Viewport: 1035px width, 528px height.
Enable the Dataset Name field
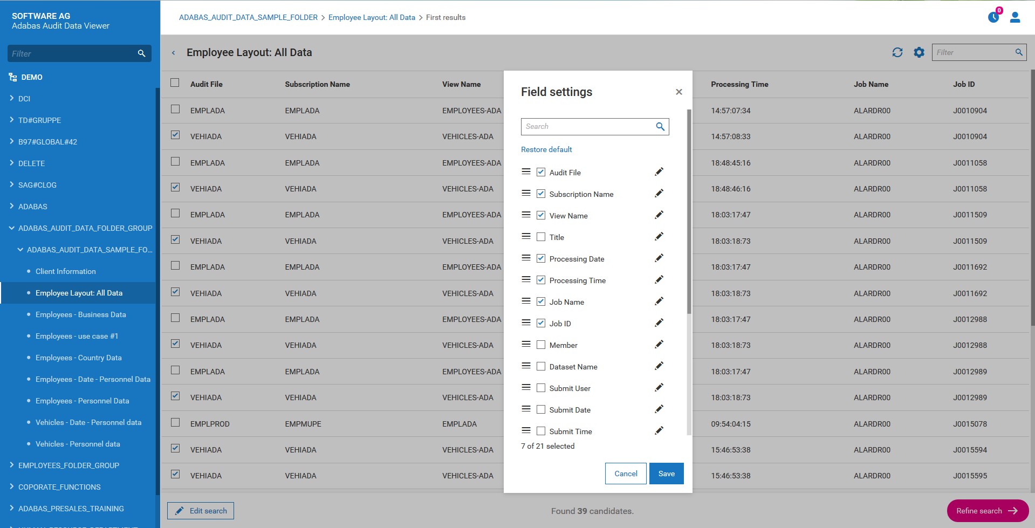click(x=541, y=366)
